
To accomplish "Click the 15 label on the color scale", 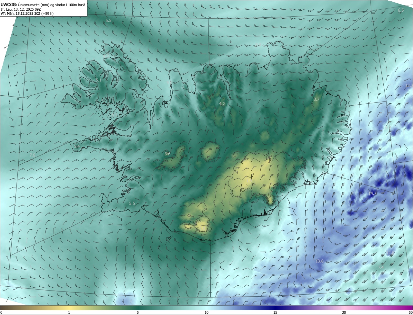I will click(x=275, y=313).
